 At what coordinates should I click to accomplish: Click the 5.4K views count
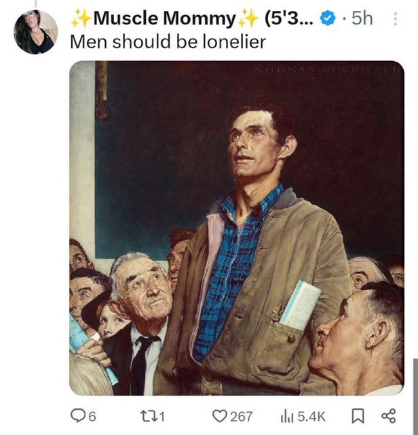click(x=311, y=417)
